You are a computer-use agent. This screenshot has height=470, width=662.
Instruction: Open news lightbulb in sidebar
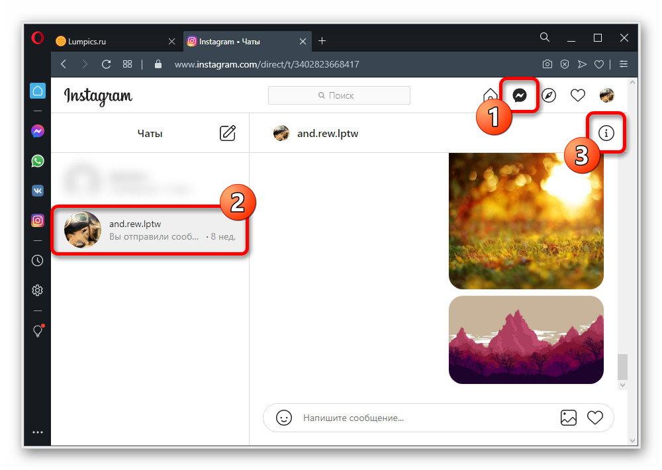tap(38, 330)
